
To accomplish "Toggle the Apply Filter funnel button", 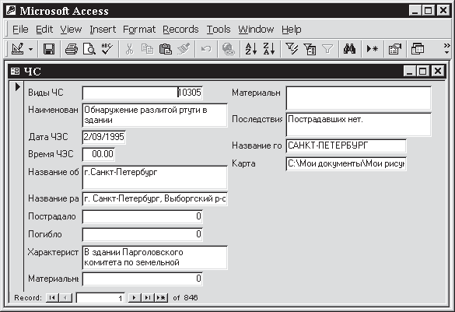I will pyautogui.click(x=327, y=49).
